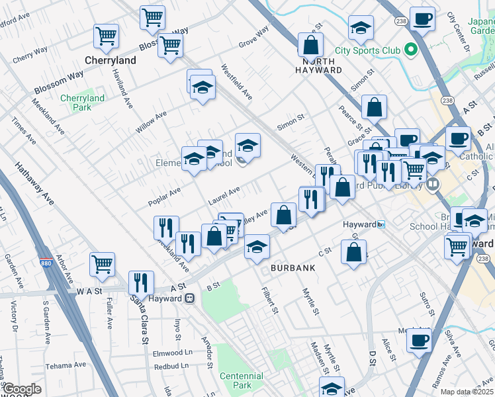Click the 238 route shield near City Center Dr
Image resolution: width=495 pixels, height=397 pixels.
(x=401, y=21)
